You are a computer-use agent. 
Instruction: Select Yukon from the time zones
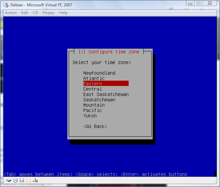[x=90, y=116]
